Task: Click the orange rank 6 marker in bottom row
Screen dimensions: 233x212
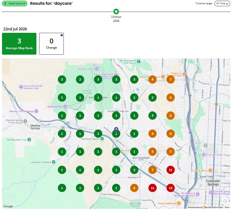Action: [134, 188]
